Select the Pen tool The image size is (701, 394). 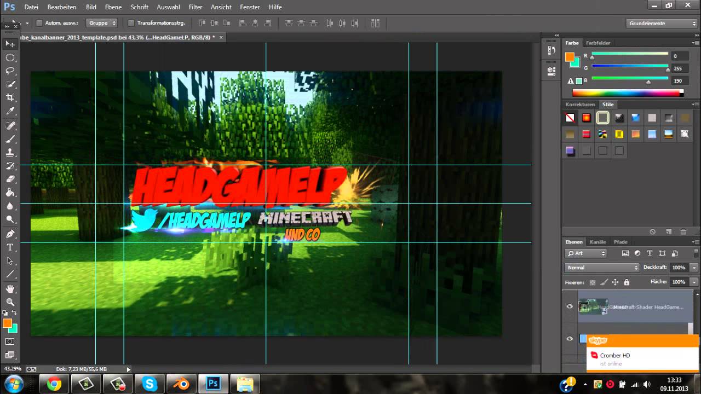(x=10, y=234)
